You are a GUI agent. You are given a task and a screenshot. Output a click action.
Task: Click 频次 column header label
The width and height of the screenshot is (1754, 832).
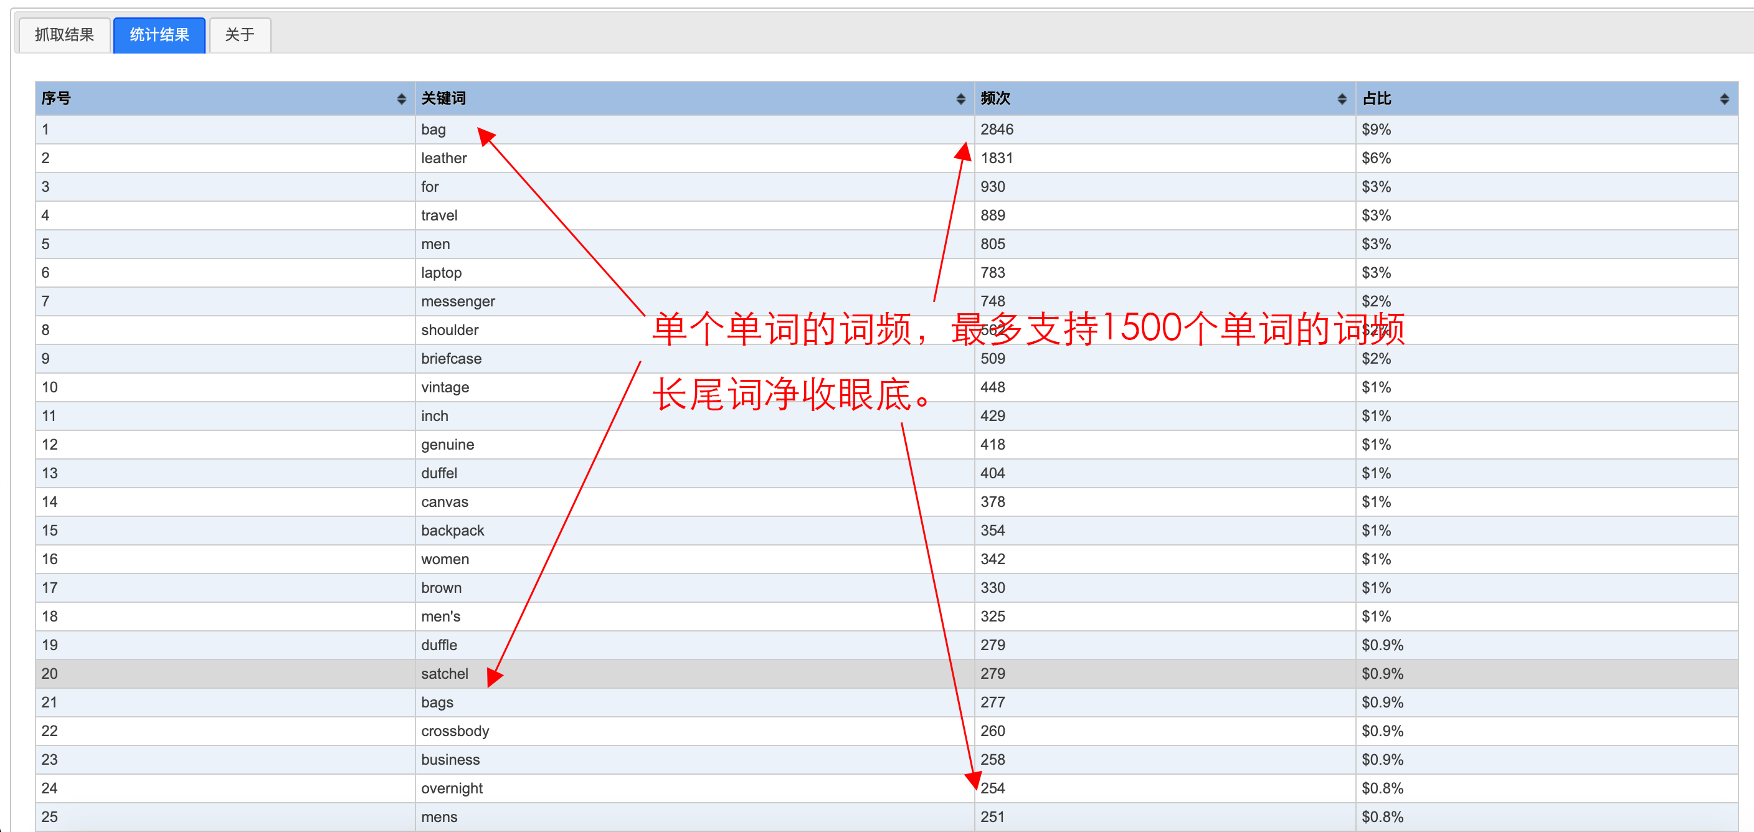pos(995,99)
